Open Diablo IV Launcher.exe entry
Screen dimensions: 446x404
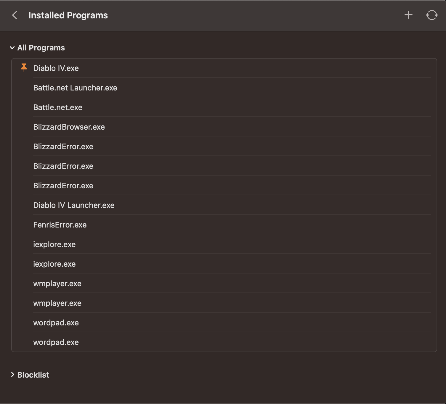[74, 205]
